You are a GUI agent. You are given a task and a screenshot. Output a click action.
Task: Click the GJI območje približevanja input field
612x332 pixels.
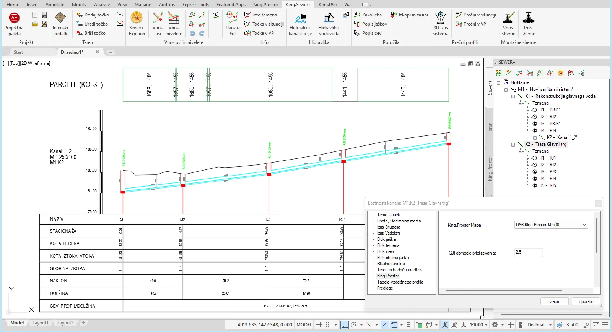(528, 253)
